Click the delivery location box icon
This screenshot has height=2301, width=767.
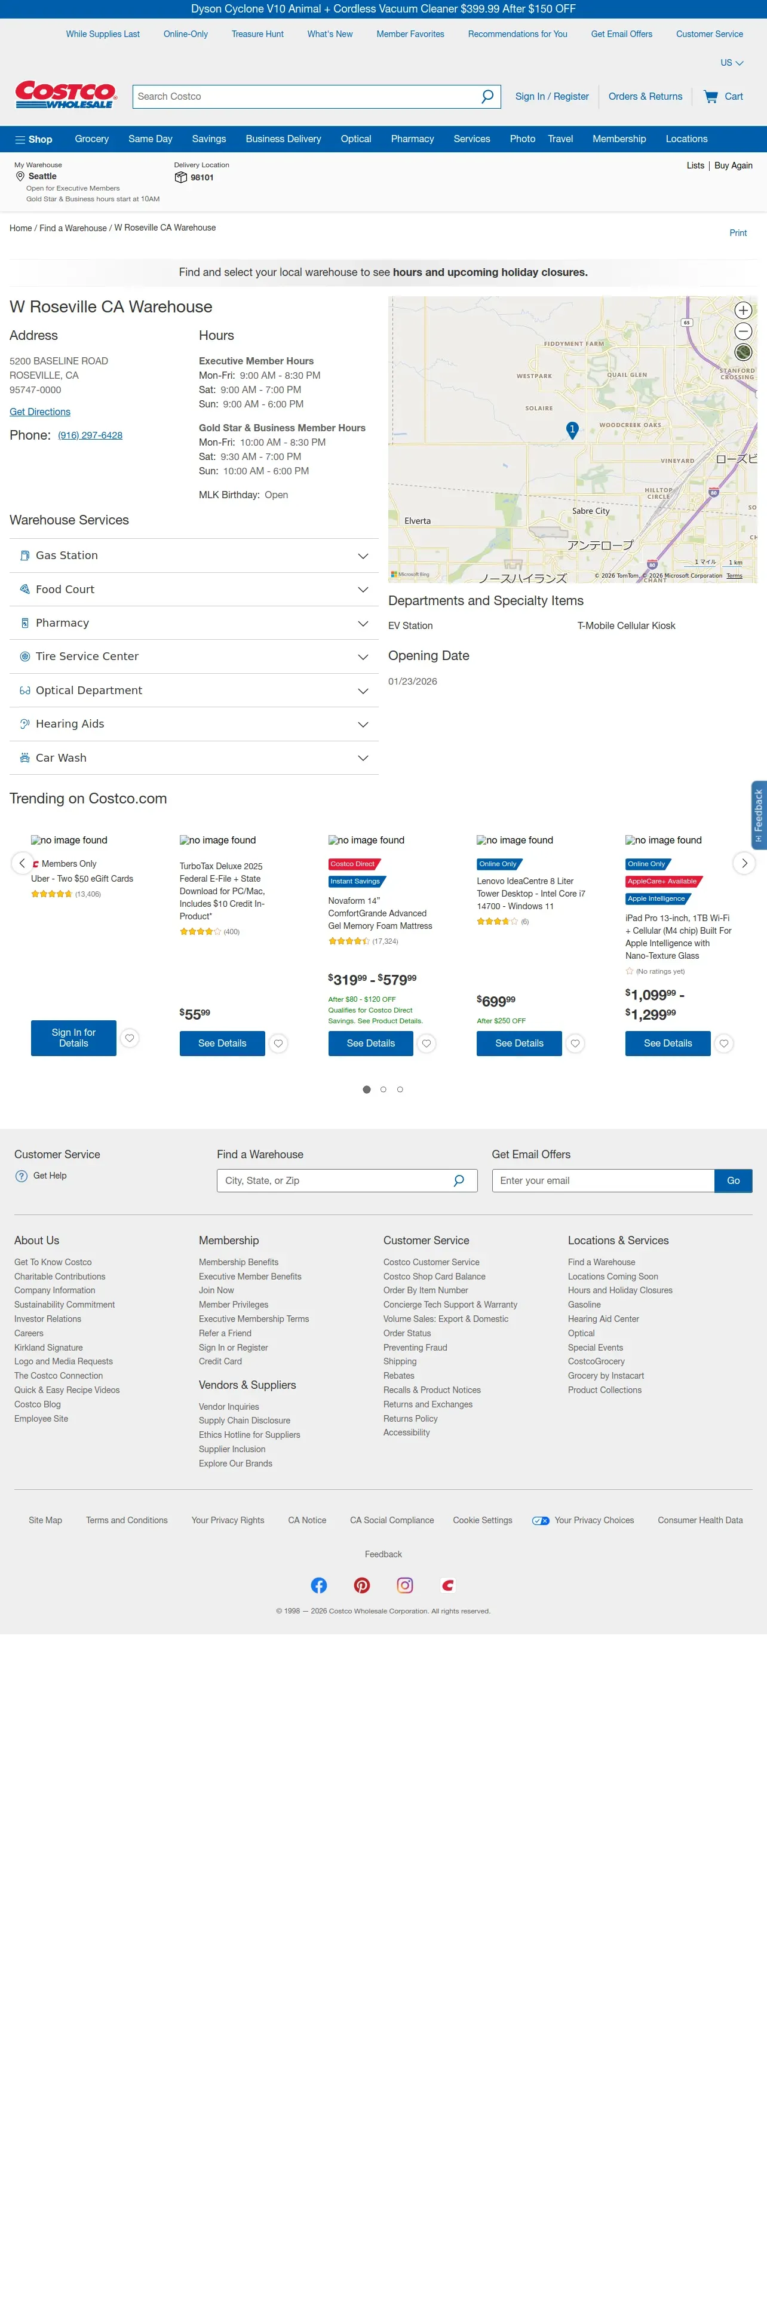click(x=180, y=178)
